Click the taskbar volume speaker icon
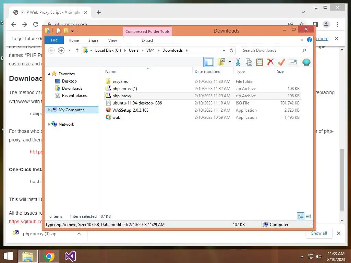 coord(318,256)
